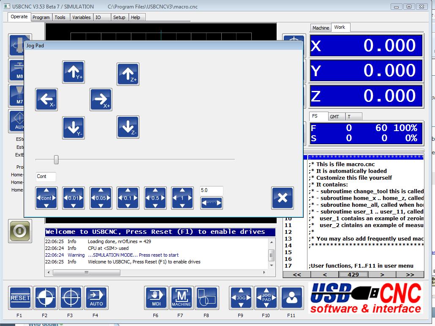Click the AUTO mode icon above F4

(96, 298)
